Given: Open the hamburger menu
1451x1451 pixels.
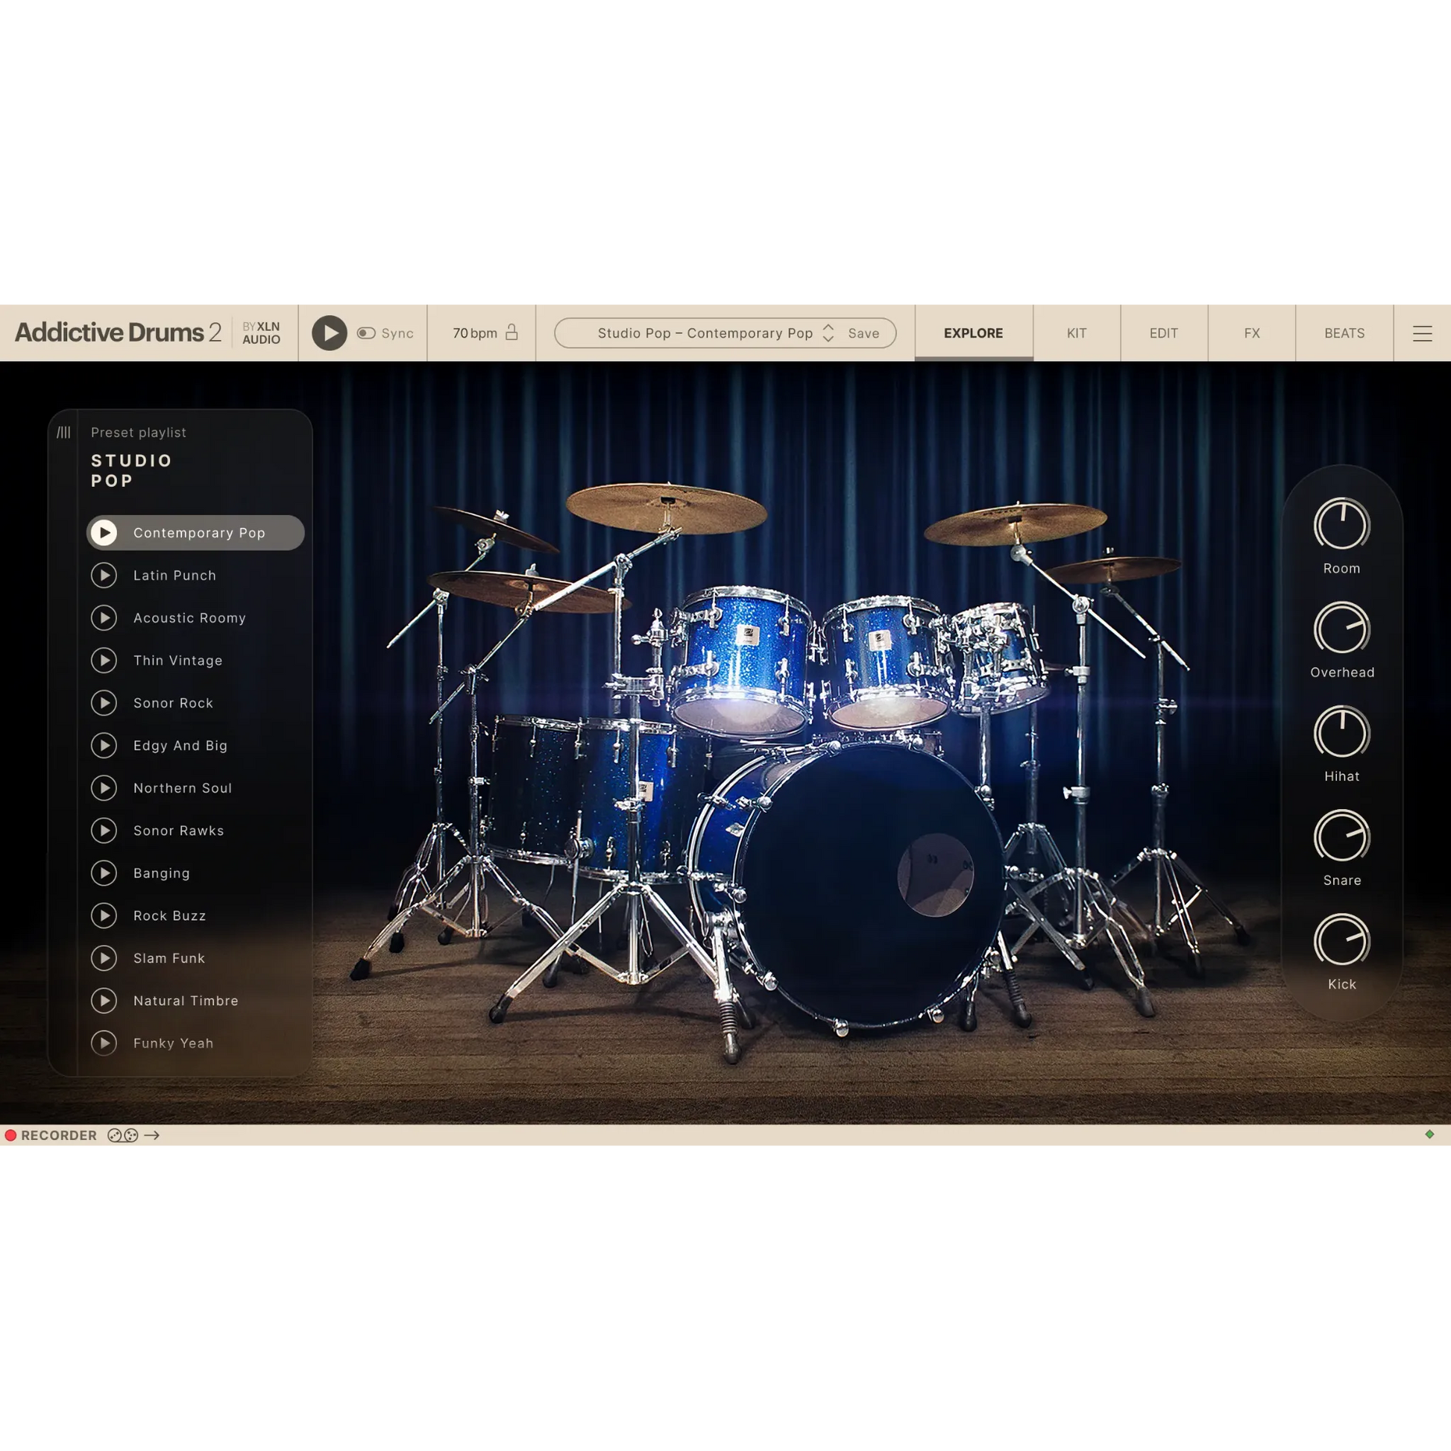Looking at the screenshot, I should pos(1422,333).
